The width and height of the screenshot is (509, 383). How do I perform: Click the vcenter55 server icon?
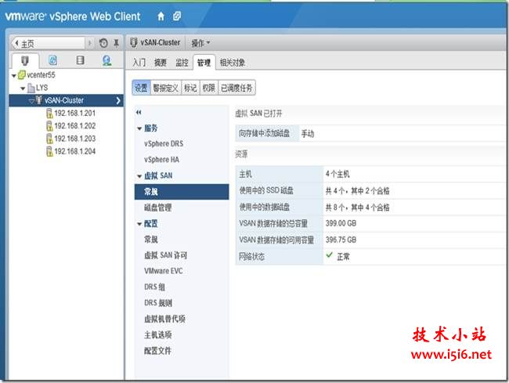(21, 75)
